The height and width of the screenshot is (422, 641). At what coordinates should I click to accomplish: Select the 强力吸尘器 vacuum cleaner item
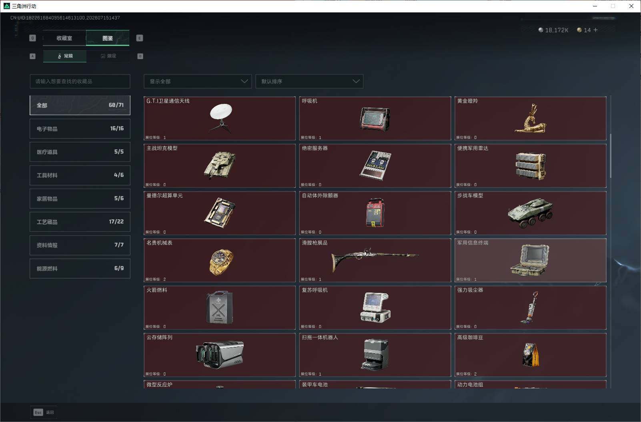tap(531, 307)
